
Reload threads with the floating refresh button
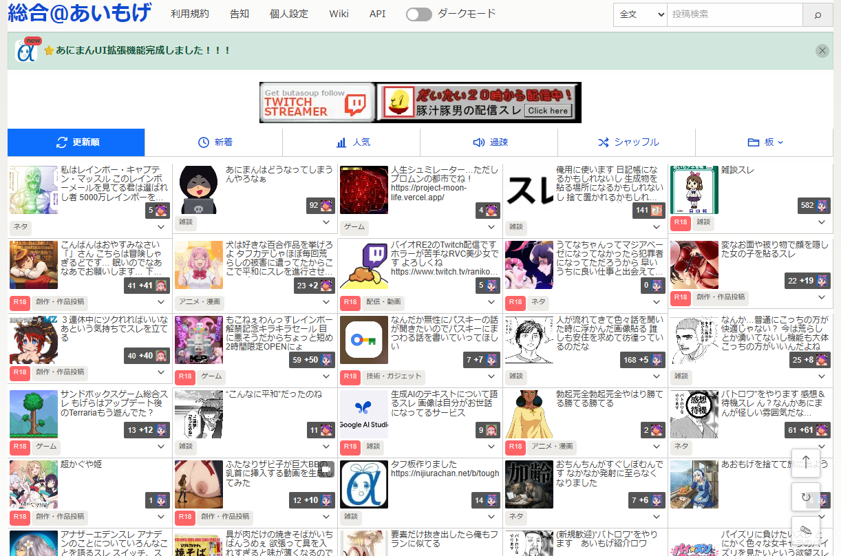806,497
